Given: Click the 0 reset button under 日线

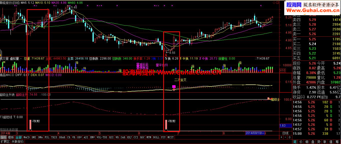Looking at the screenshot, I should click(x=289, y=137).
